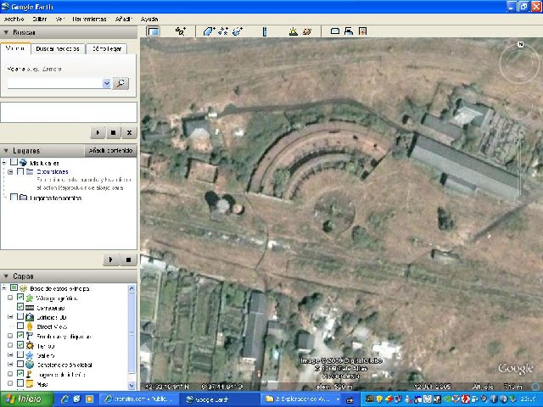Click the print toolbar icon
Viewport: 543px width, 407px height.
[x=348, y=31]
